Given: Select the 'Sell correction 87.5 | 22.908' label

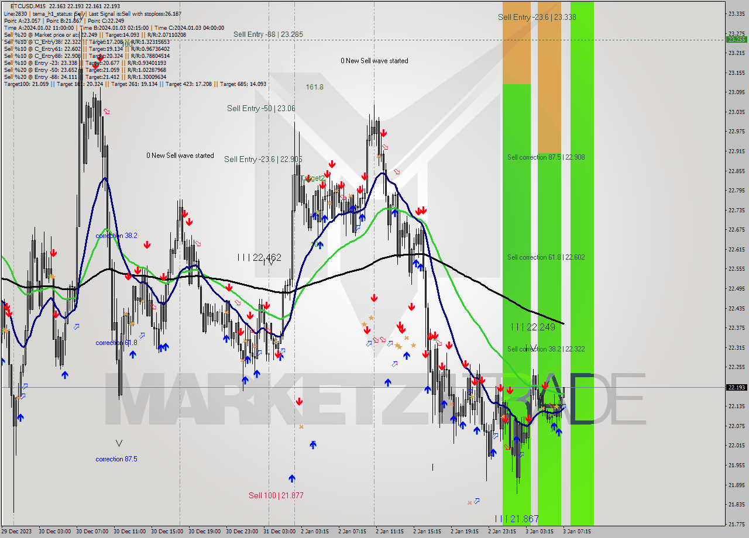Looking at the screenshot, I should (546, 157).
